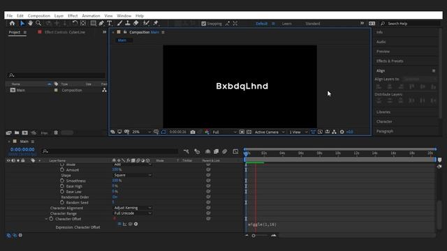Open the Character Alignment Adjust Kerning dropdown
The width and height of the screenshot is (447, 251).
[x=133, y=208]
